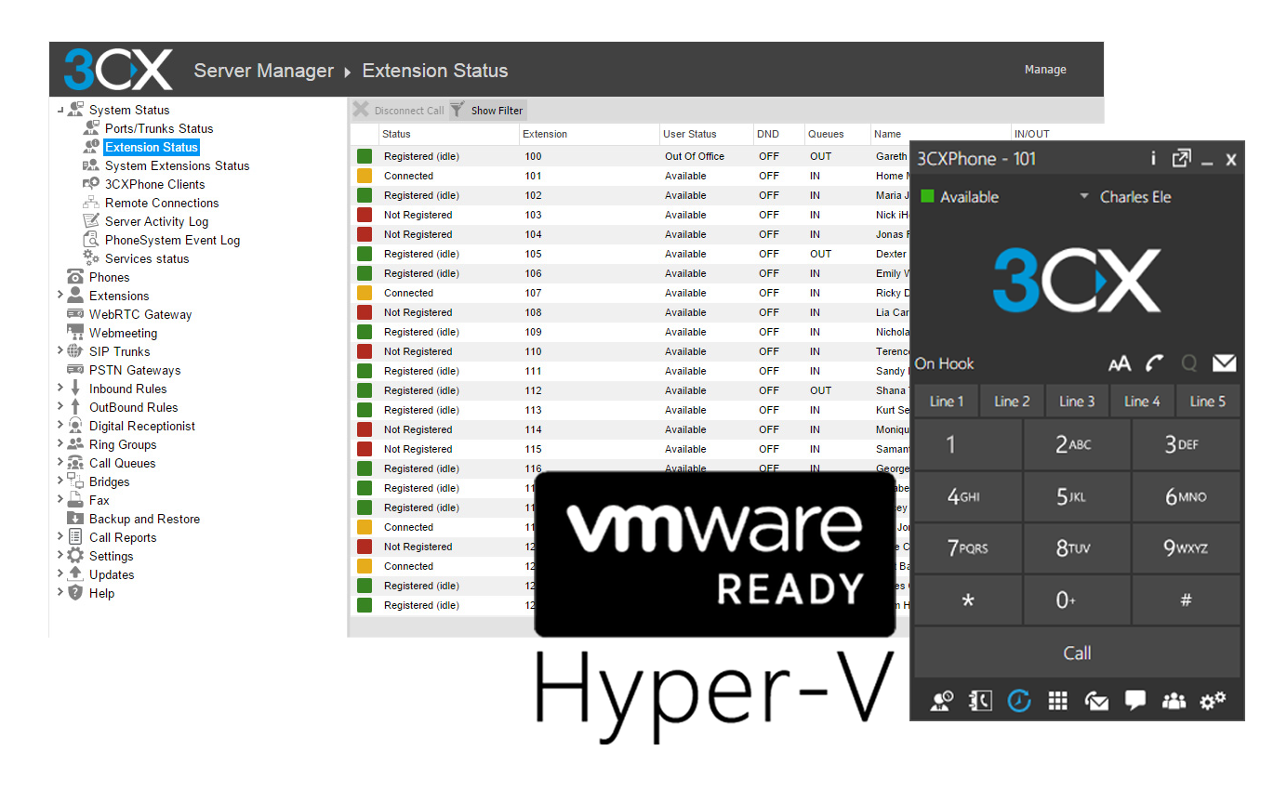
Task: Open PhoneSystem Event Log in the tree
Action: point(172,240)
